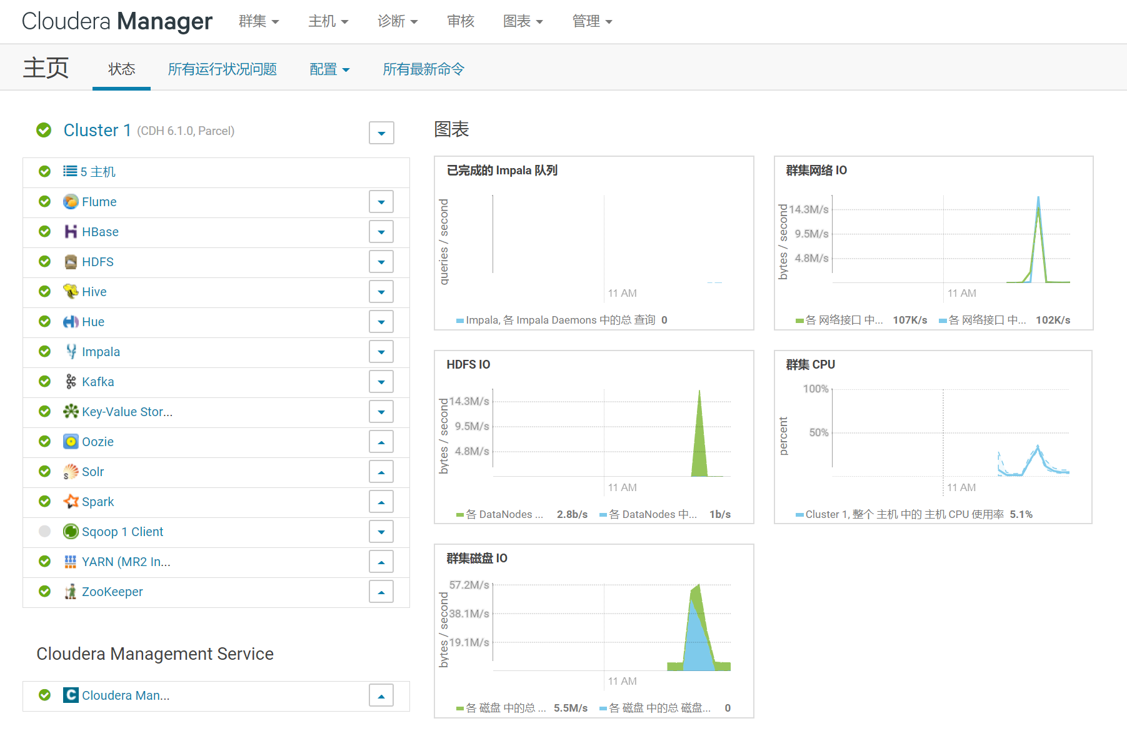Open the Sqoop 1 Client actions dropdown
1127x756 pixels.
tap(381, 532)
